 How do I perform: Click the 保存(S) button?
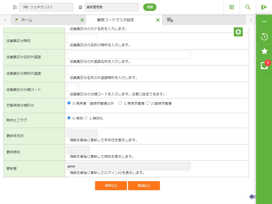(x=111, y=186)
